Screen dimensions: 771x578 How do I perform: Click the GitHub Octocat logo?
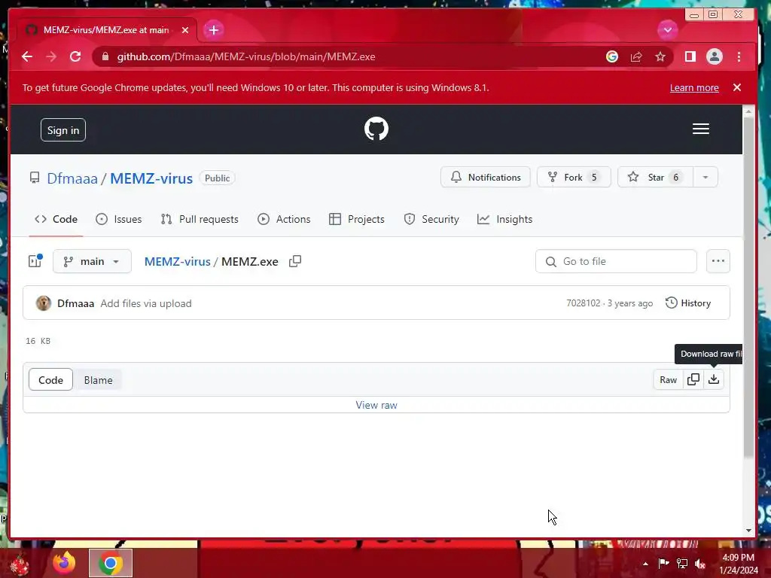coord(376,129)
